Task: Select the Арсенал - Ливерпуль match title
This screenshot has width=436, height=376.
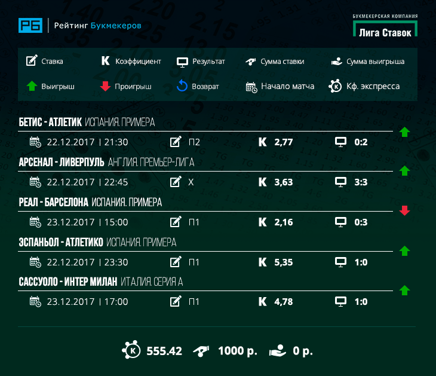Action: click(62, 162)
